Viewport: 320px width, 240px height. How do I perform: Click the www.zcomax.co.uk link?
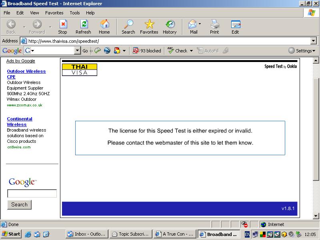coord(24,105)
